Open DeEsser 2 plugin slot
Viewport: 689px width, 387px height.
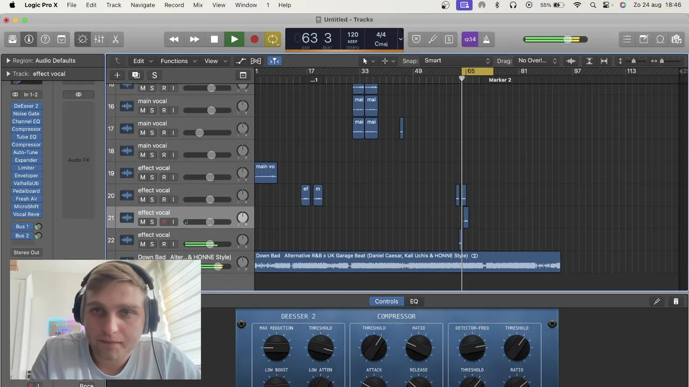coord(26,106)
